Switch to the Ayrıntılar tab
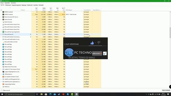Screen dimensions: 171x96 click(36, 5)
